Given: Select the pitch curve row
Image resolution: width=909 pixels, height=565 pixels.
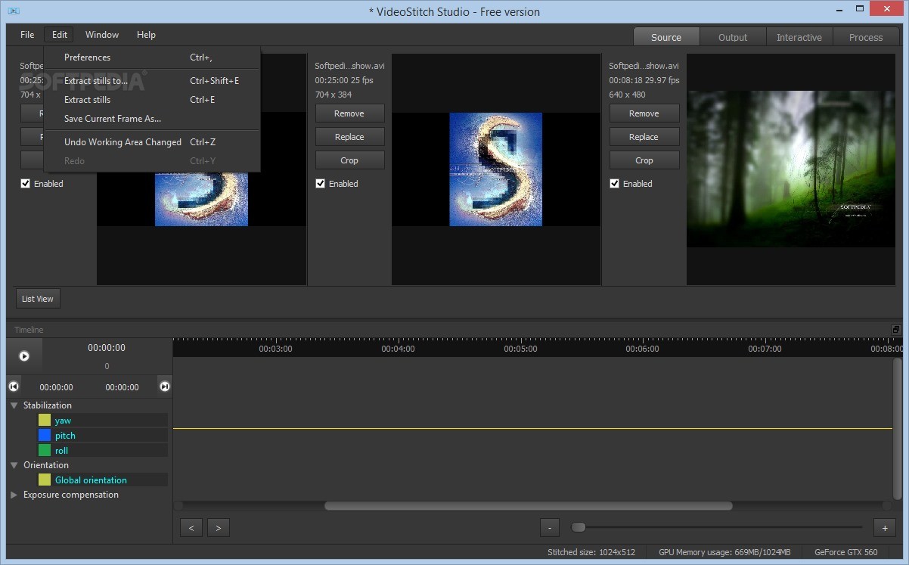Looking at the screenshot, I should tap(103, 436).
